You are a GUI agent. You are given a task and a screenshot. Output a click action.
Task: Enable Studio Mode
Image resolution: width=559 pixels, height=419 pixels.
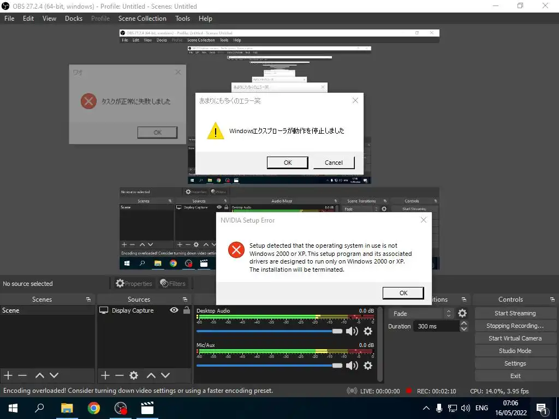tap(515, 351)
